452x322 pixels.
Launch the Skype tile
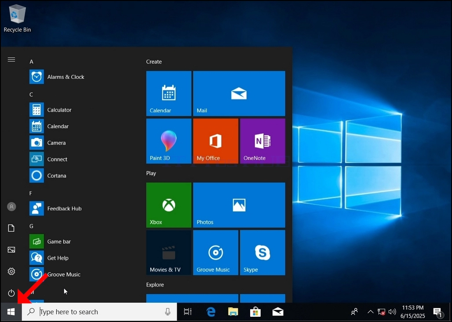click(262, 252)
